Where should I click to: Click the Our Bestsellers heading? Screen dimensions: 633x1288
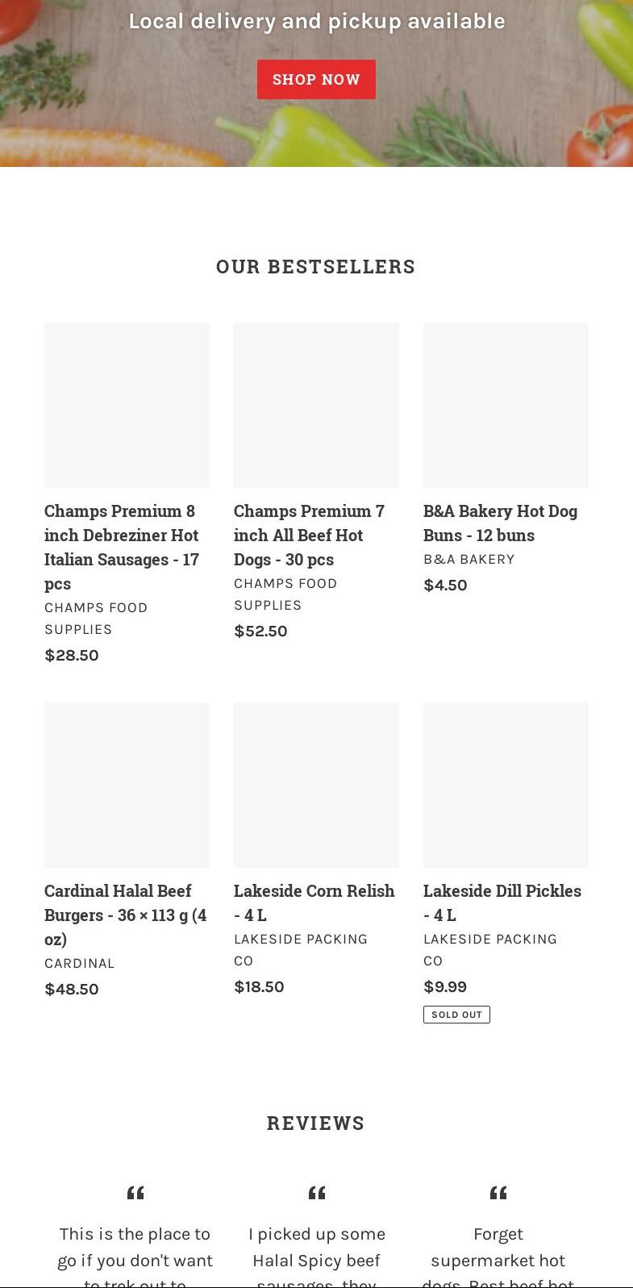(316, 267)
